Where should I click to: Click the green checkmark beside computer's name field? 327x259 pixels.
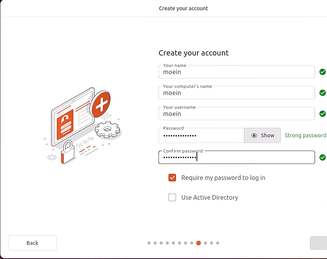coord(322,93)
